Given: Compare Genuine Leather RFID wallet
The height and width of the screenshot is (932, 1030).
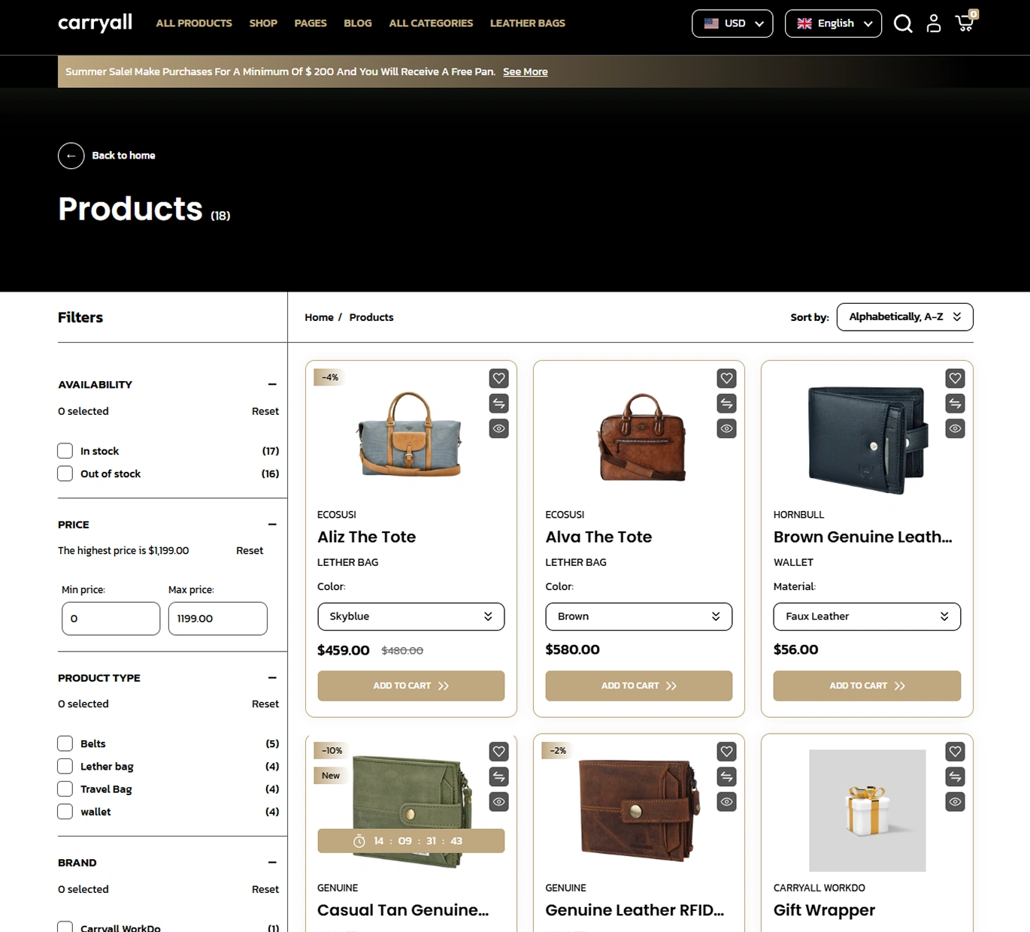Looking at the screenshot, I should click(x=726, y=776).
